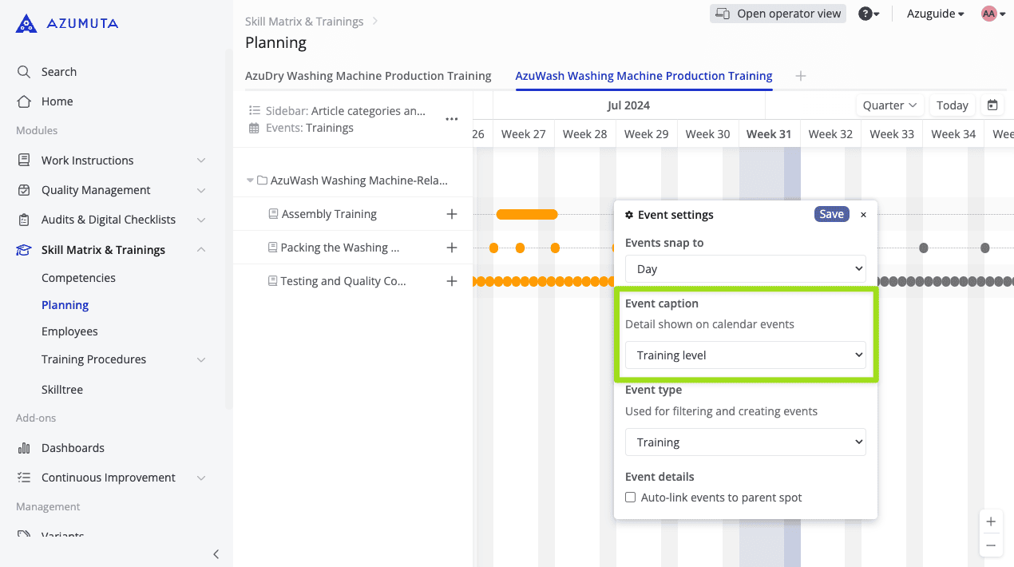Collapse the AzuWash Washing Machine-Related folder
Screen dimensions: 1014x567
click(x=251, y=180)
